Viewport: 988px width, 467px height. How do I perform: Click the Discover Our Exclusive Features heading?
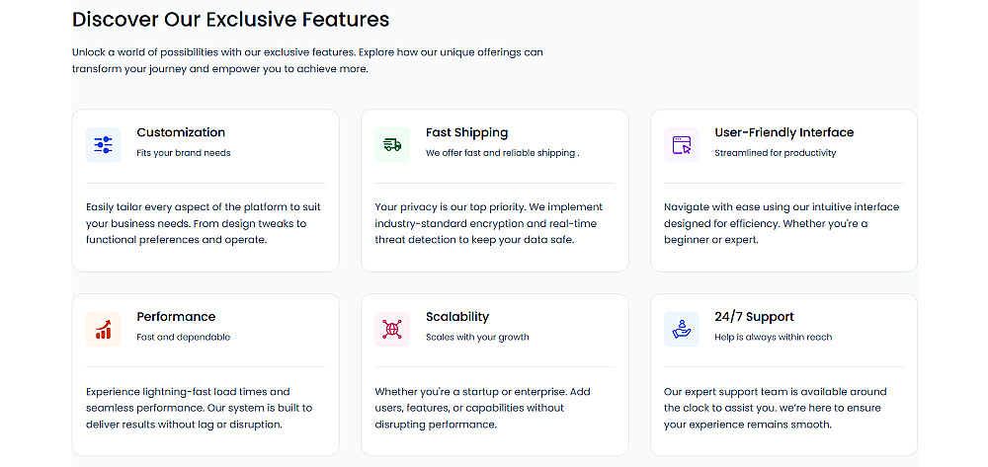[230, 19]
